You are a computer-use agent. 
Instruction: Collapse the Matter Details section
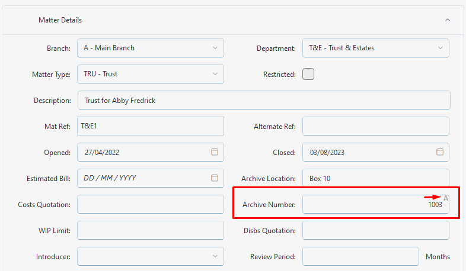(x=448, y=20)
